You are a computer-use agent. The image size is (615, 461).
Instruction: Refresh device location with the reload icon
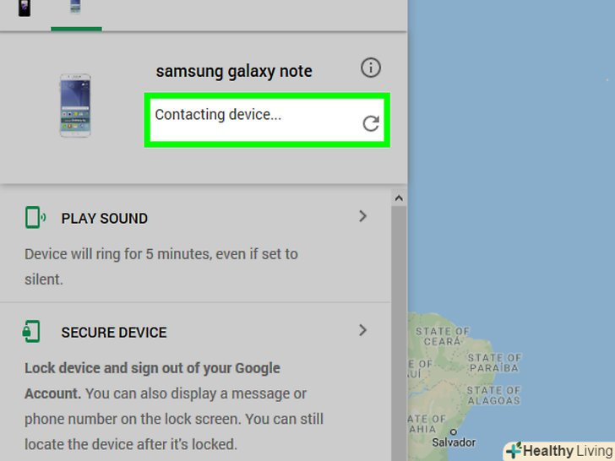coord(371,123)
